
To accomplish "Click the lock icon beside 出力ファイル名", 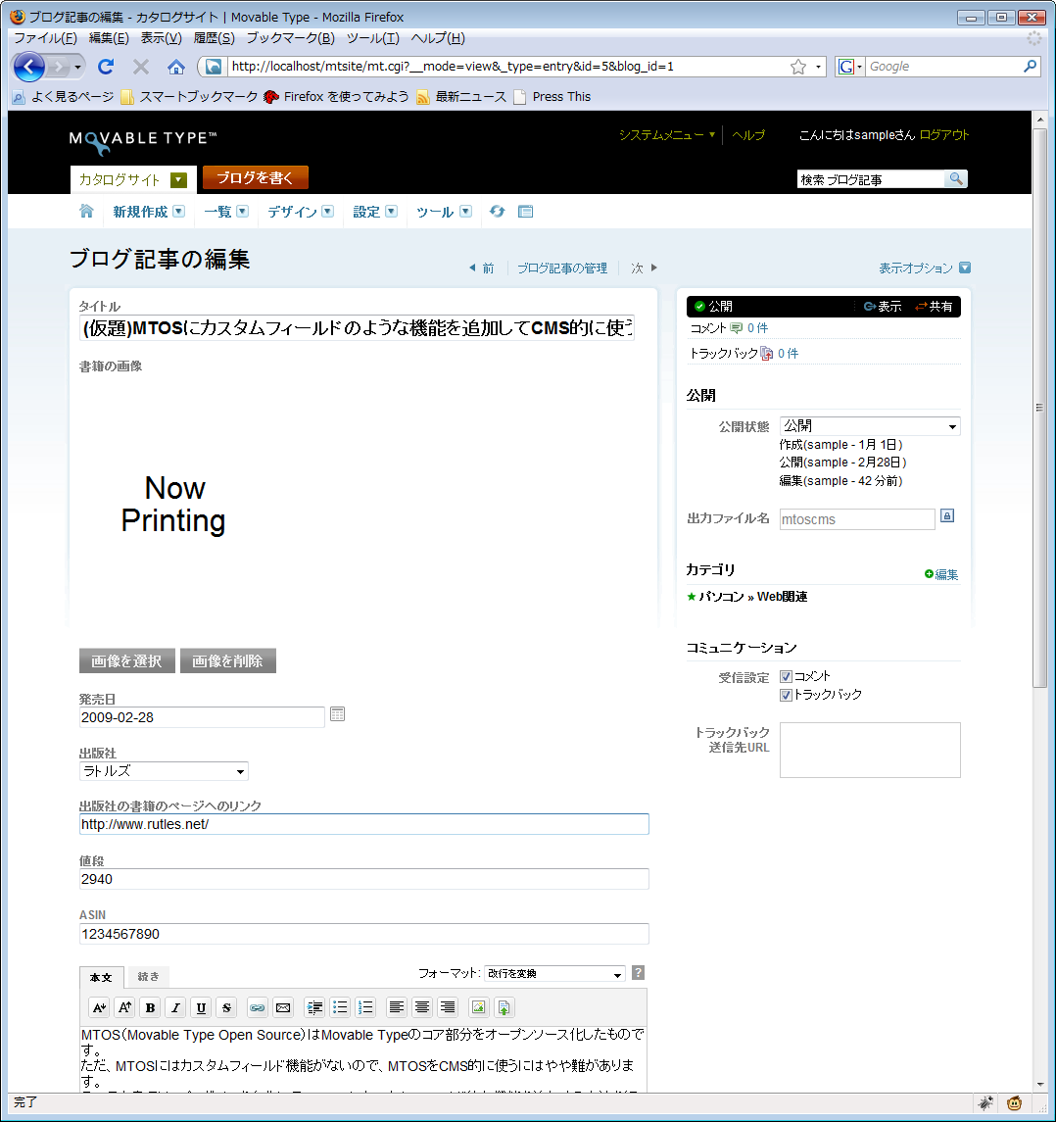I will [x=947, y=516].
